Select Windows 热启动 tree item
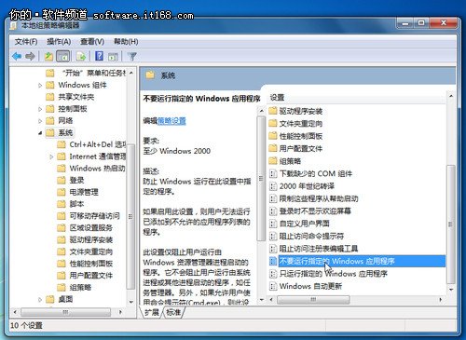 [97, 169]
